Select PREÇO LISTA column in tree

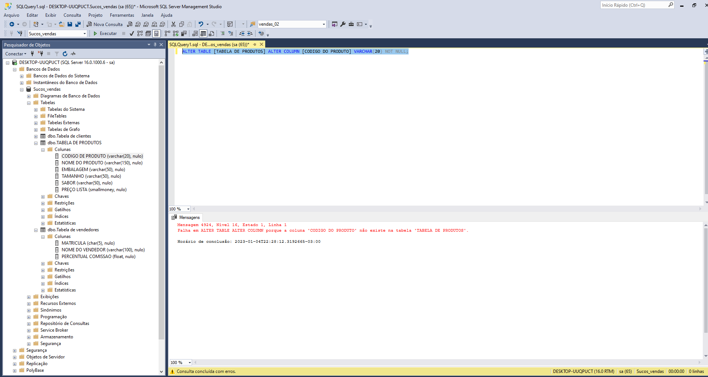(x=94, y=190)
